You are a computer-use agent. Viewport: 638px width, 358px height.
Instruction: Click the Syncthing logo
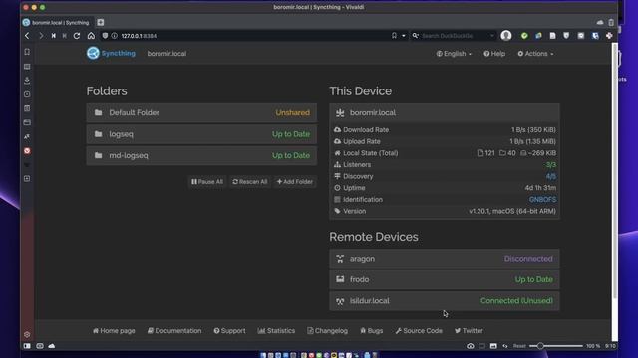[x=111, y=53]
